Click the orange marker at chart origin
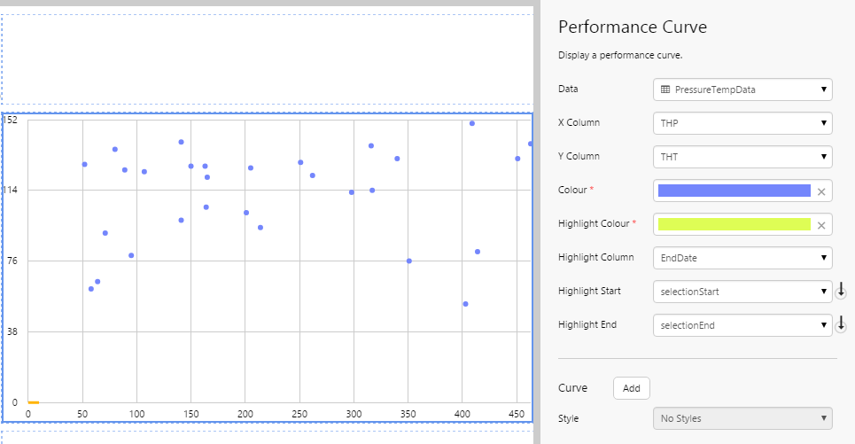Screen dimensions: 855x444 tap(33, 402)
